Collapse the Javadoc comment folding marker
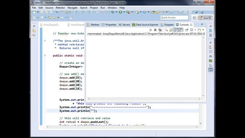245x138 pixels. click(45, 41)
